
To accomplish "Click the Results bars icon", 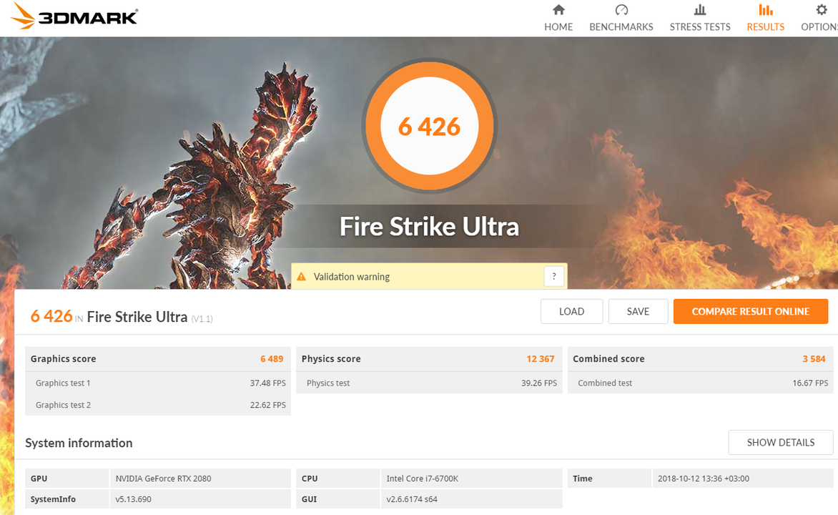I will (x=765, y=9).
